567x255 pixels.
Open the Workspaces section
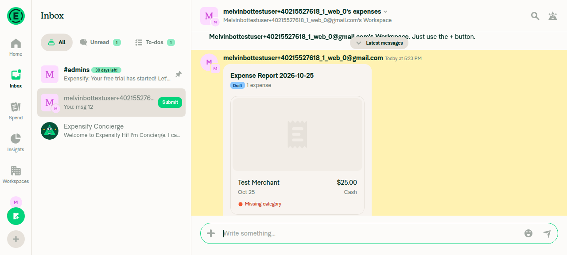16,175
